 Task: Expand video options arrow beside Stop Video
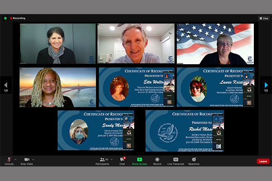(34, 159)
